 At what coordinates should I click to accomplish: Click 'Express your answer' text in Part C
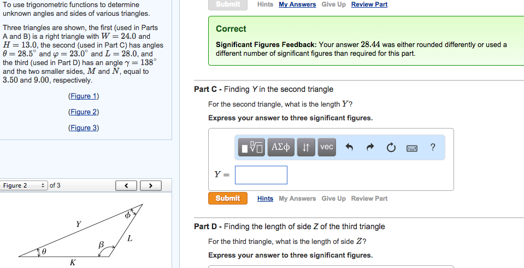290,118
